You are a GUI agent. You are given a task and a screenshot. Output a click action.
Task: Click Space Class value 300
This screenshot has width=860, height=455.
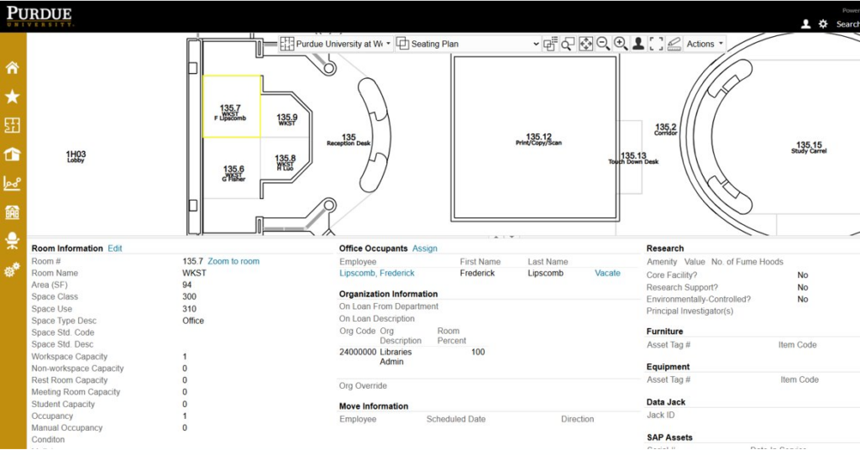click(x=189, y=296)
